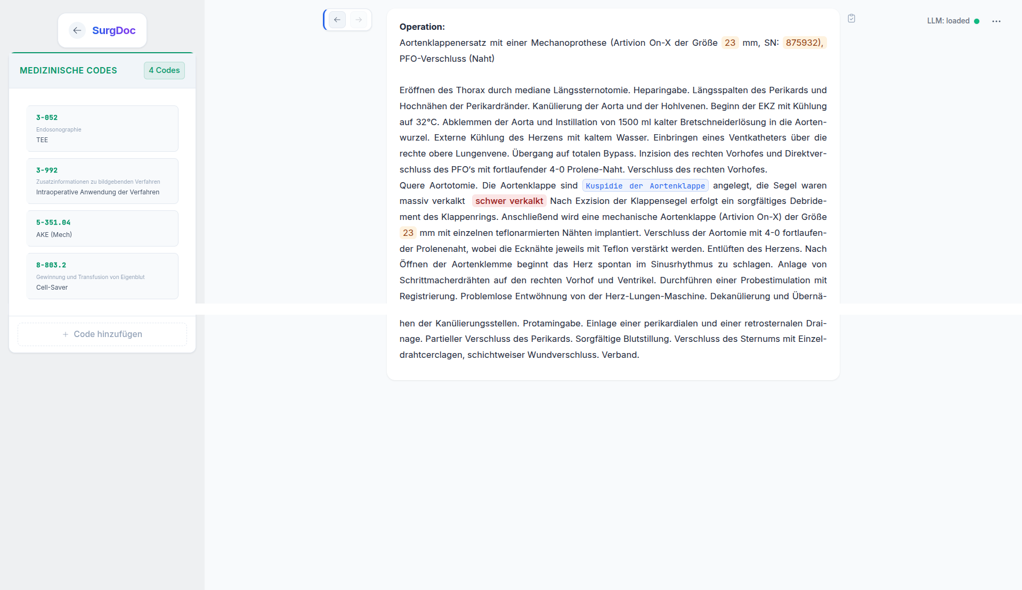
Task: Click the 4 Codes badge
Action: tap(164, 70)
